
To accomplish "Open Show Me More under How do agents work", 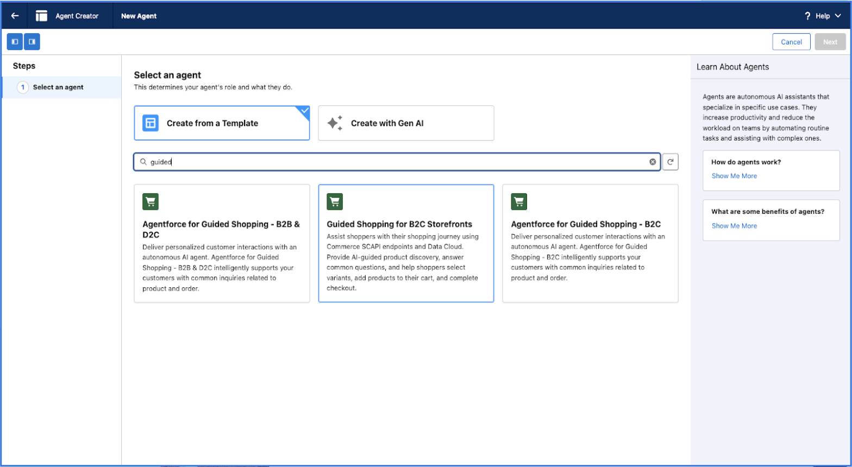I will pyautogui.click(x=734, y=176).
